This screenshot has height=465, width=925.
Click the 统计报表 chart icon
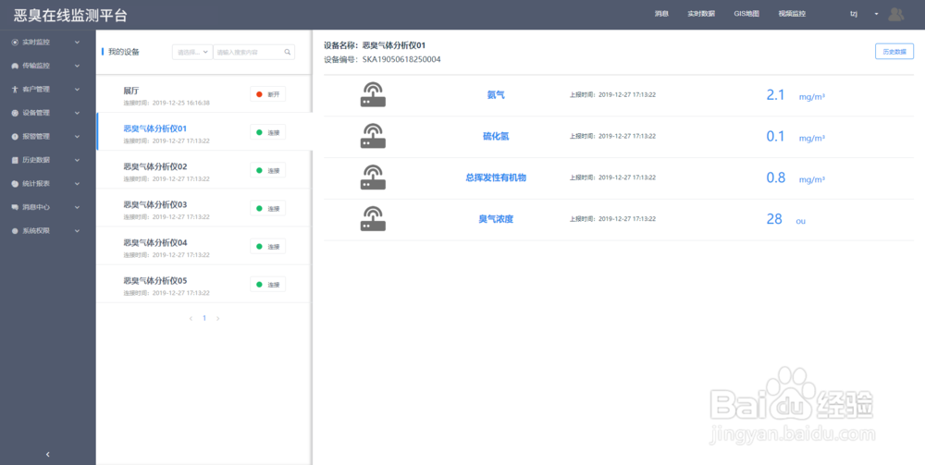(16, 184)
